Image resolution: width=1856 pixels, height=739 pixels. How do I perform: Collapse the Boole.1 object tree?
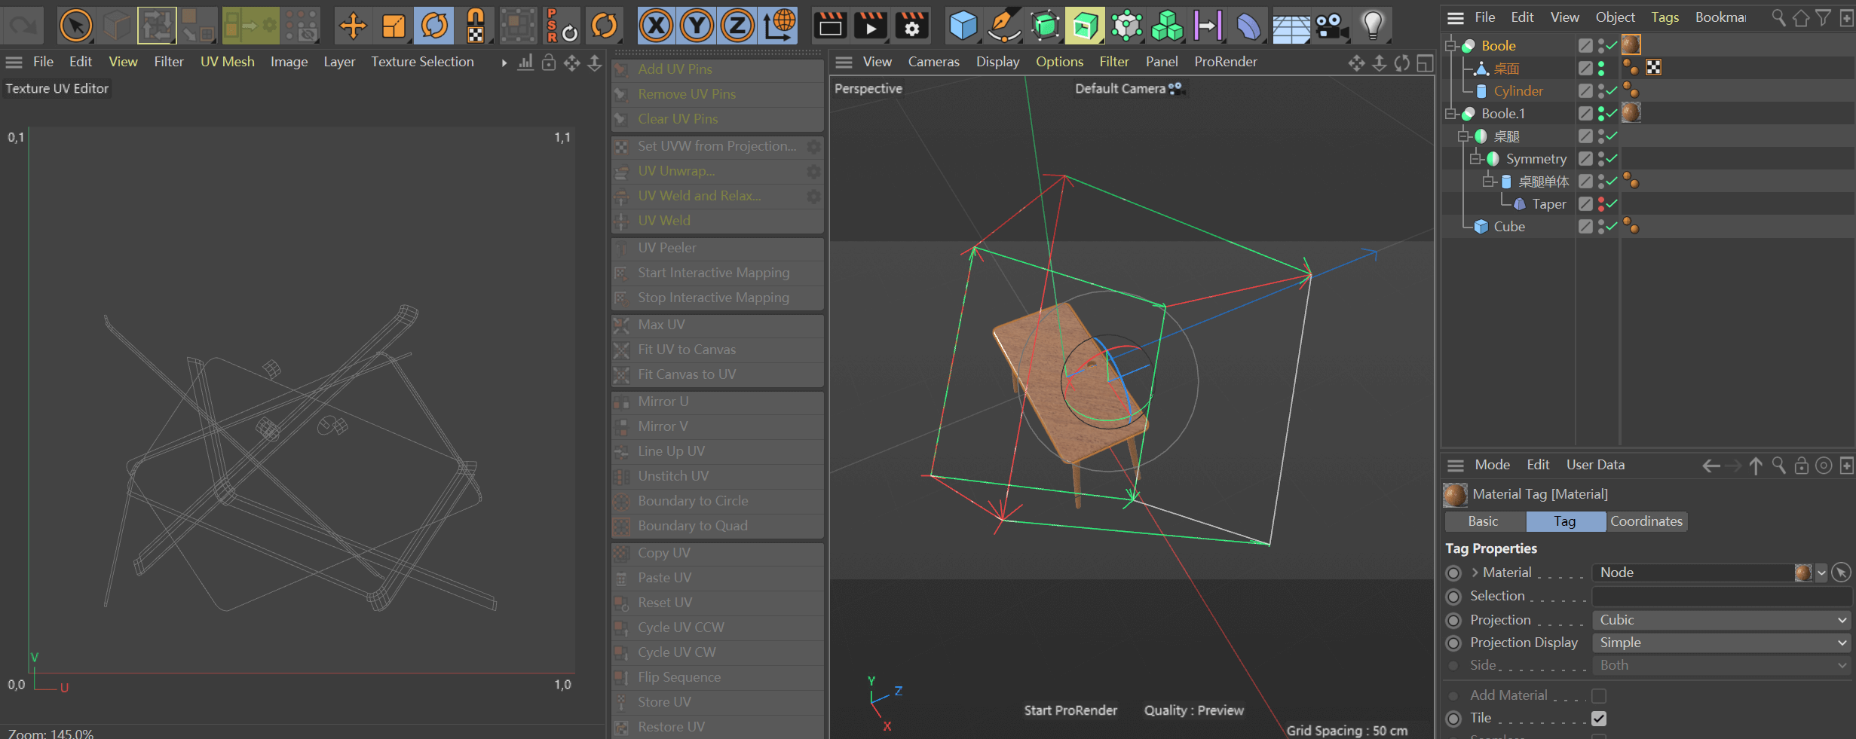pos(1450,114)
